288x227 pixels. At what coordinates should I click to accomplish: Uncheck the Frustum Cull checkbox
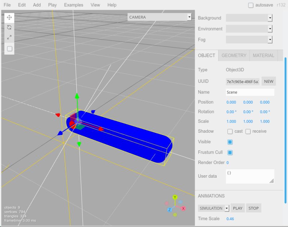pos(230,153)
